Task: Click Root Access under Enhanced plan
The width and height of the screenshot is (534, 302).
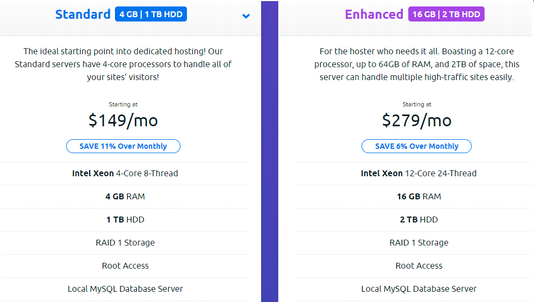Action: [x=418, y=266]
